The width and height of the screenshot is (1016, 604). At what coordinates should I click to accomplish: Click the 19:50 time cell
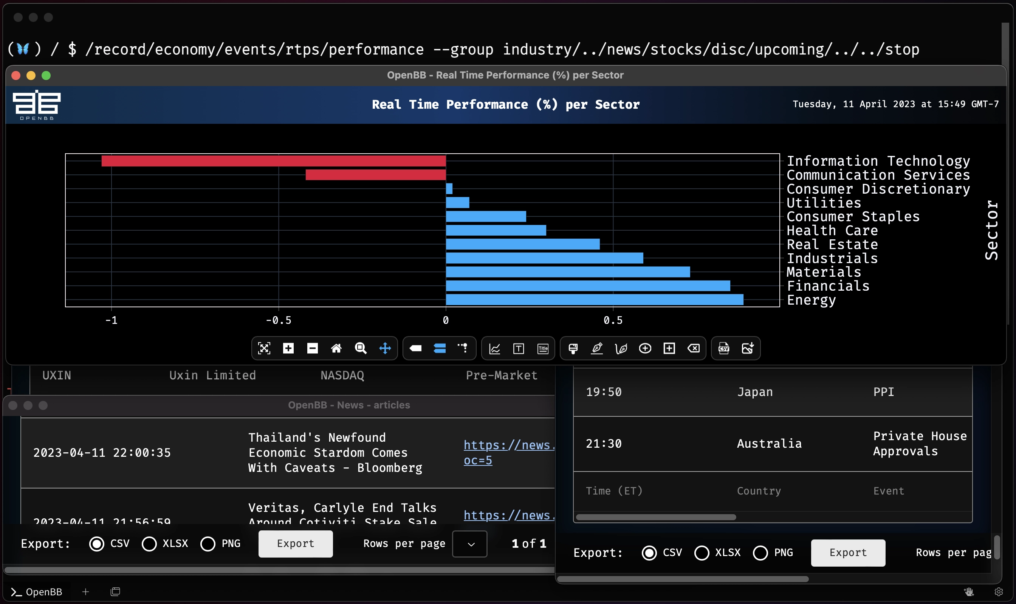pyautogui.click(x=604, y=392)
